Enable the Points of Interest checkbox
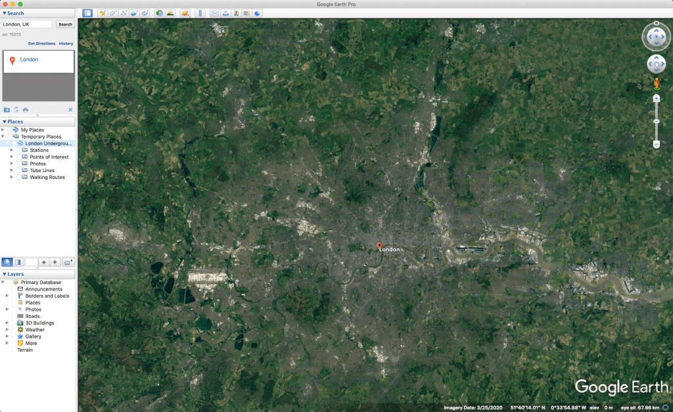This screenshot has height=412, width=673. tap(19, 157)
